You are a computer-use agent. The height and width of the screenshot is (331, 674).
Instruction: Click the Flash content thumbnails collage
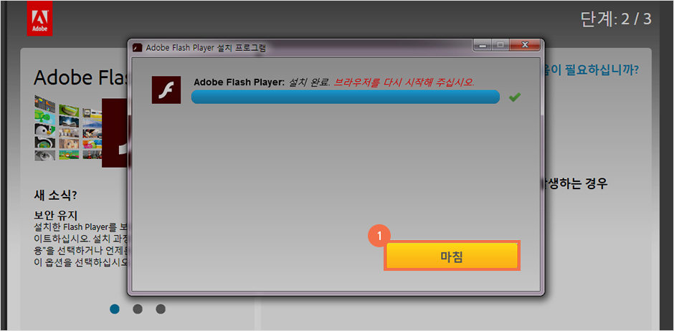[x=68, y=128]
